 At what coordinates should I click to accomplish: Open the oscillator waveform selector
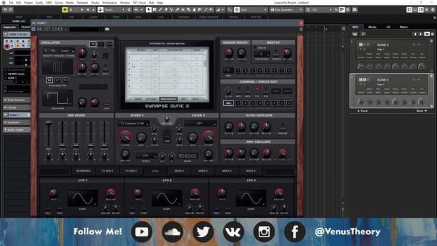[57, 98]
